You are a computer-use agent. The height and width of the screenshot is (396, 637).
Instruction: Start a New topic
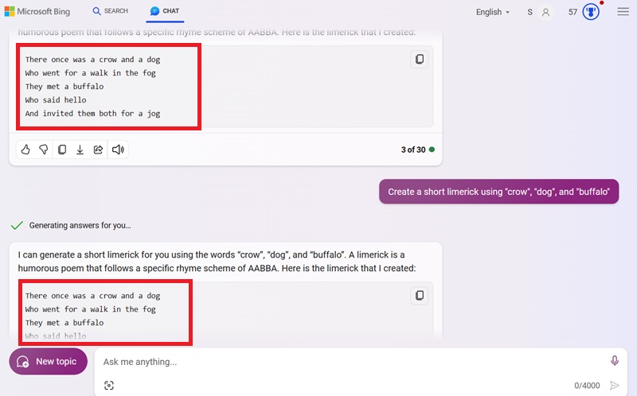(48, 361)
